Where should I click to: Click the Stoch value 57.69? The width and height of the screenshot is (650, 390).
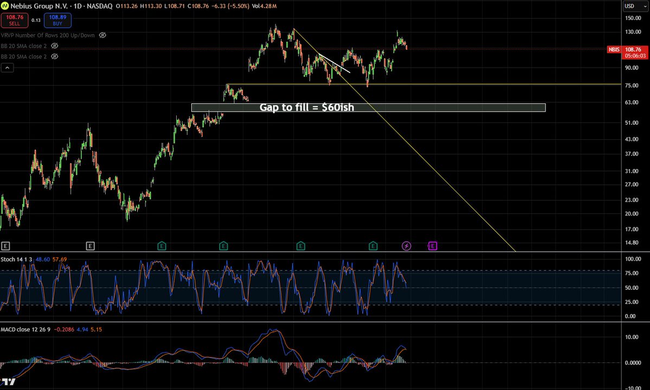(x=59, y=259)
